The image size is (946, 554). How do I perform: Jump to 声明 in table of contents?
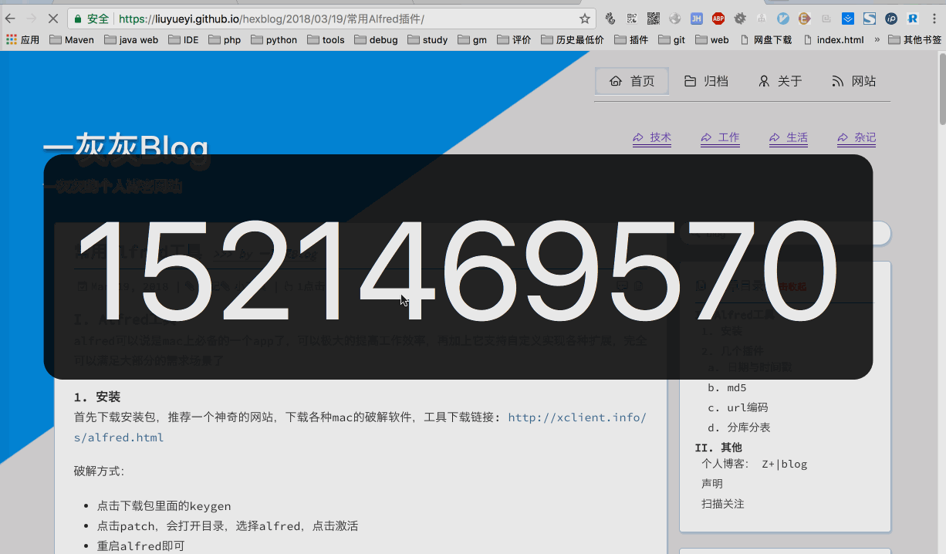(x=712, y=484)
